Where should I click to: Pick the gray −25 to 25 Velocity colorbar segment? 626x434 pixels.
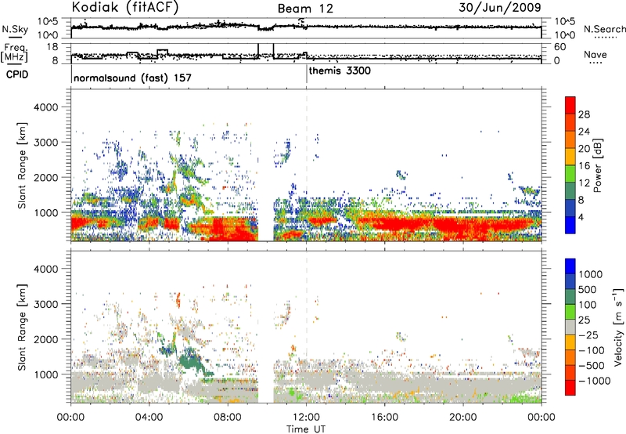coord(570,327)
